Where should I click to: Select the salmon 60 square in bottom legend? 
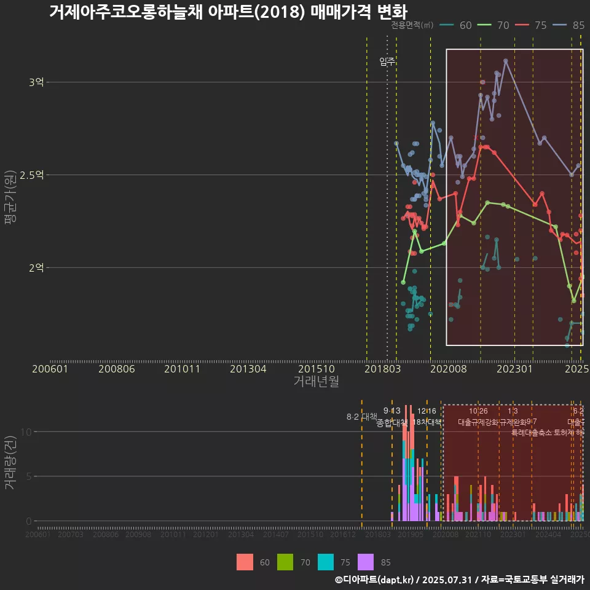(x=245, y=562)
